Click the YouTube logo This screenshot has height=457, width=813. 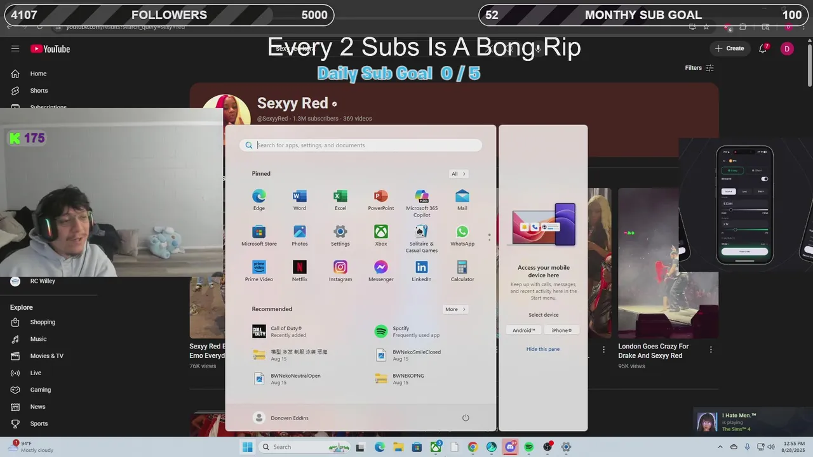click(x=50, y=49)
